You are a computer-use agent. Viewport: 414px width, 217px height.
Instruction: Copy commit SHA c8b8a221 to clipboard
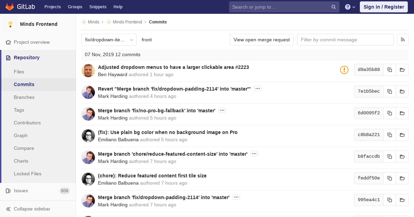tap(390, 135)
